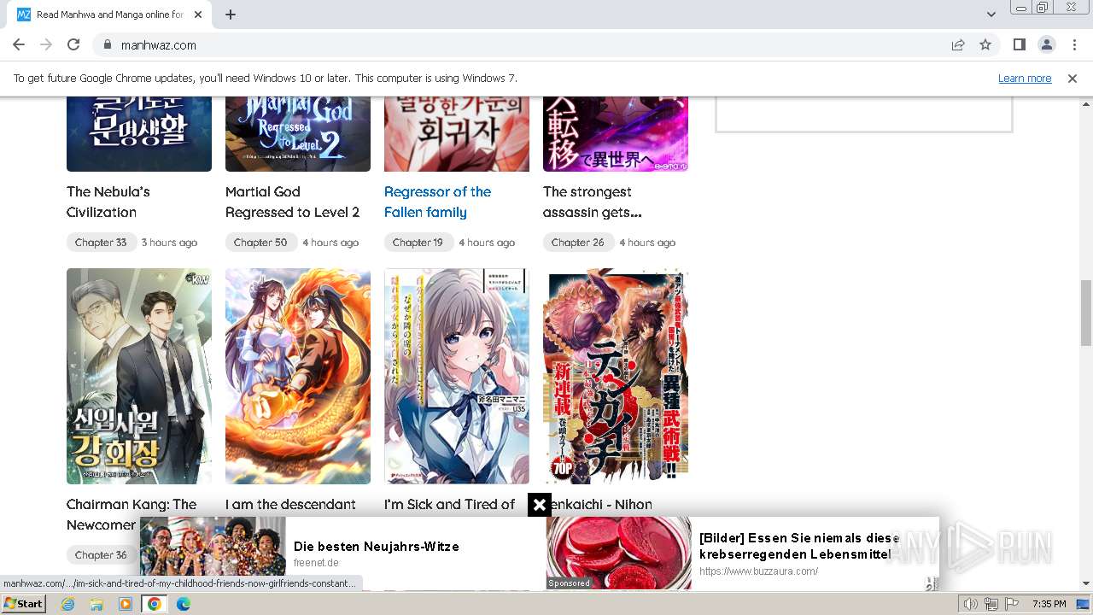Click Regressor of the Fallen family cover
Viewport: 1093px width, 615px height.
457,134
